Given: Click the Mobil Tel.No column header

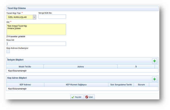Looking at the screenshot, I should [25, 67].
